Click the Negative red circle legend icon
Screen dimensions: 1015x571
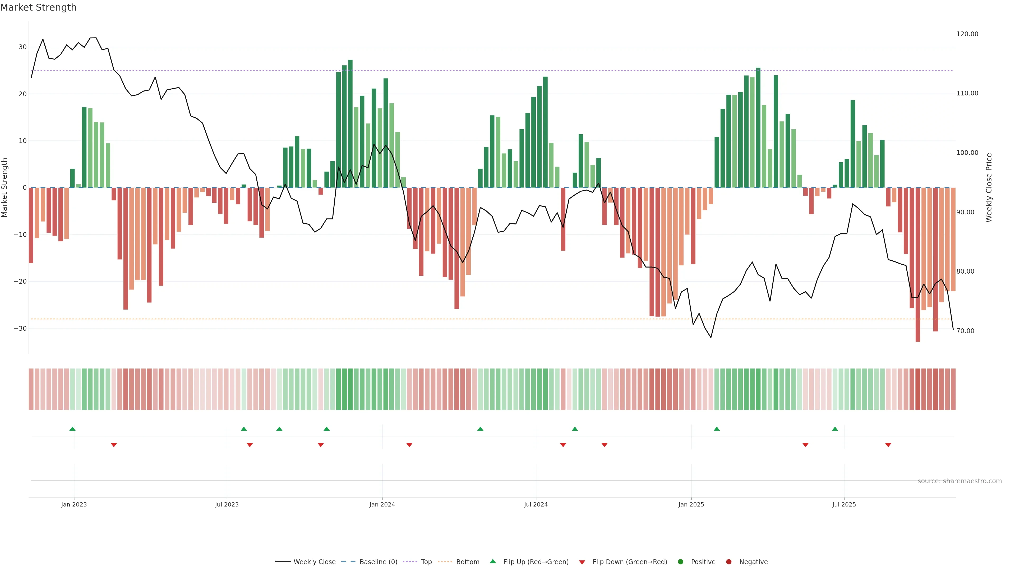tap(728, 561)
